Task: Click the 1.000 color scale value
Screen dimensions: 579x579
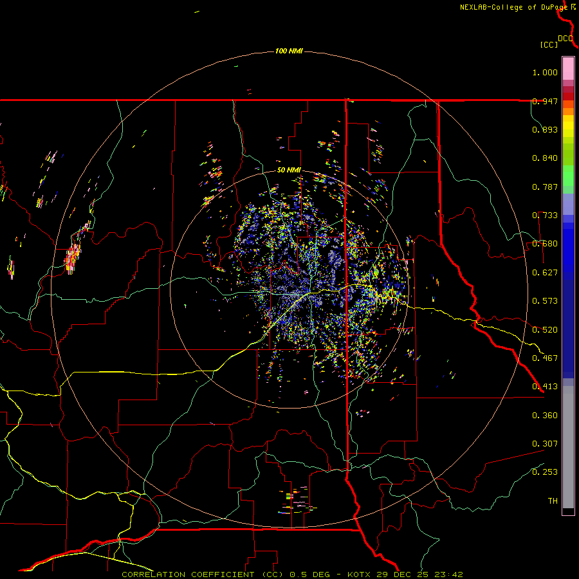Action: (x=545, y=72)
